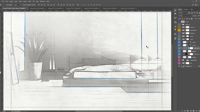Open the Brush Settings panel icon
The height and width of the screenshot is (112, 200).
(175, 18)
